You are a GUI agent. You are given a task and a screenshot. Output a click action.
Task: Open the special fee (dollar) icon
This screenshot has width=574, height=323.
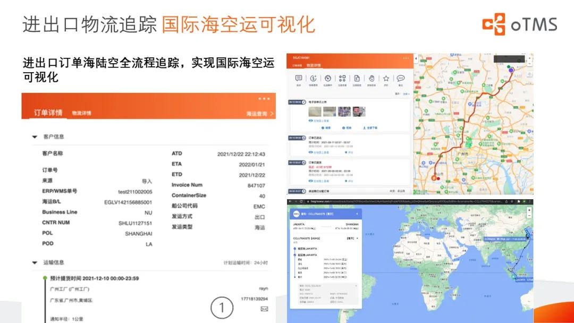click(x=314, y=78)
